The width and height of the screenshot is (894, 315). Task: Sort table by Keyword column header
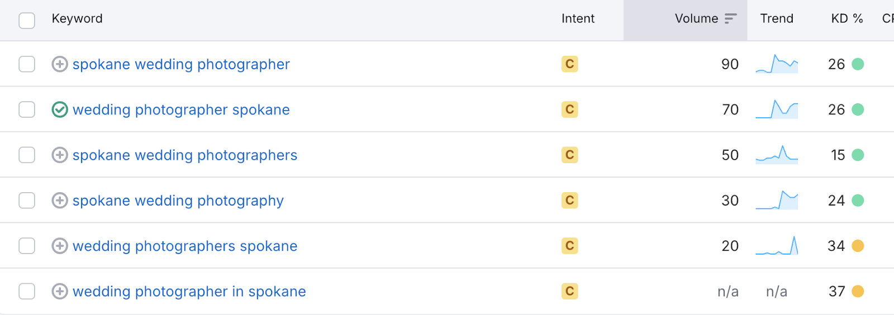click(77, 19)
